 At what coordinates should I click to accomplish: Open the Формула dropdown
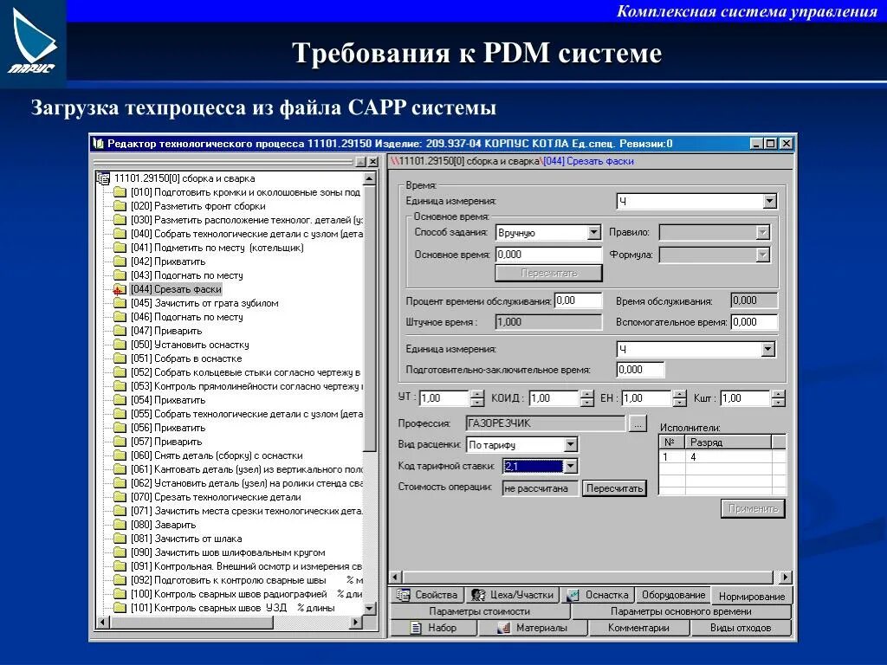point(762,255)
